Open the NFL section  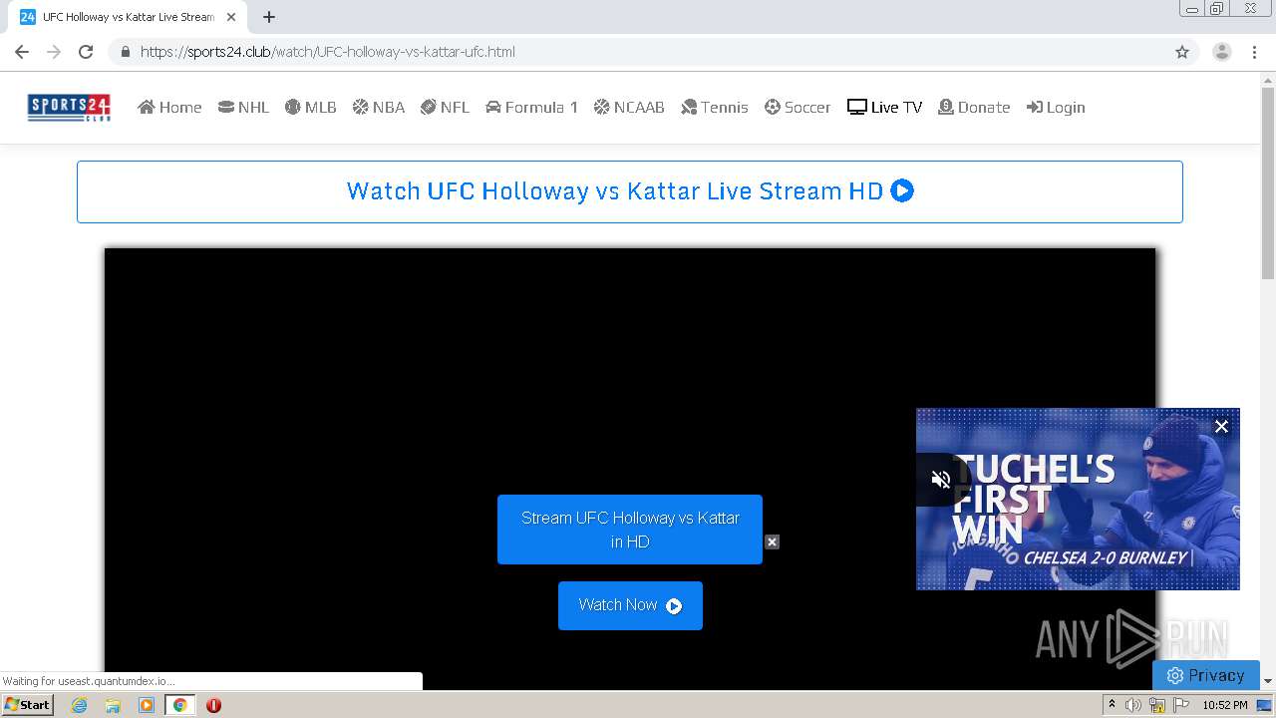tap(445, 108)
